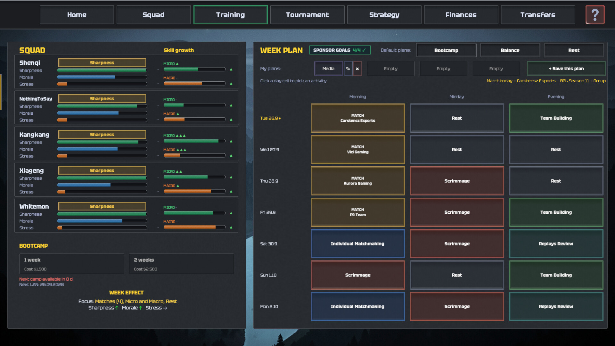
Task: Open the help question mark button
Action: (x=595, y=15)
